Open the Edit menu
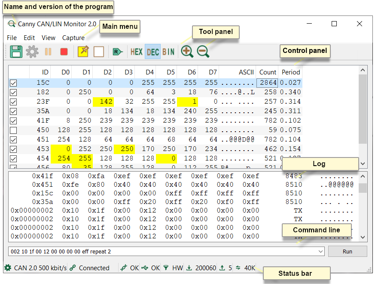 29,37
